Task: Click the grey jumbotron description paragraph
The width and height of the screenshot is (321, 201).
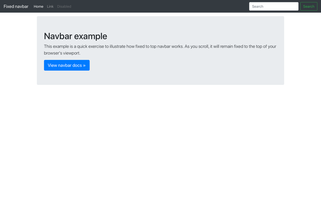Action: point(159,50)
